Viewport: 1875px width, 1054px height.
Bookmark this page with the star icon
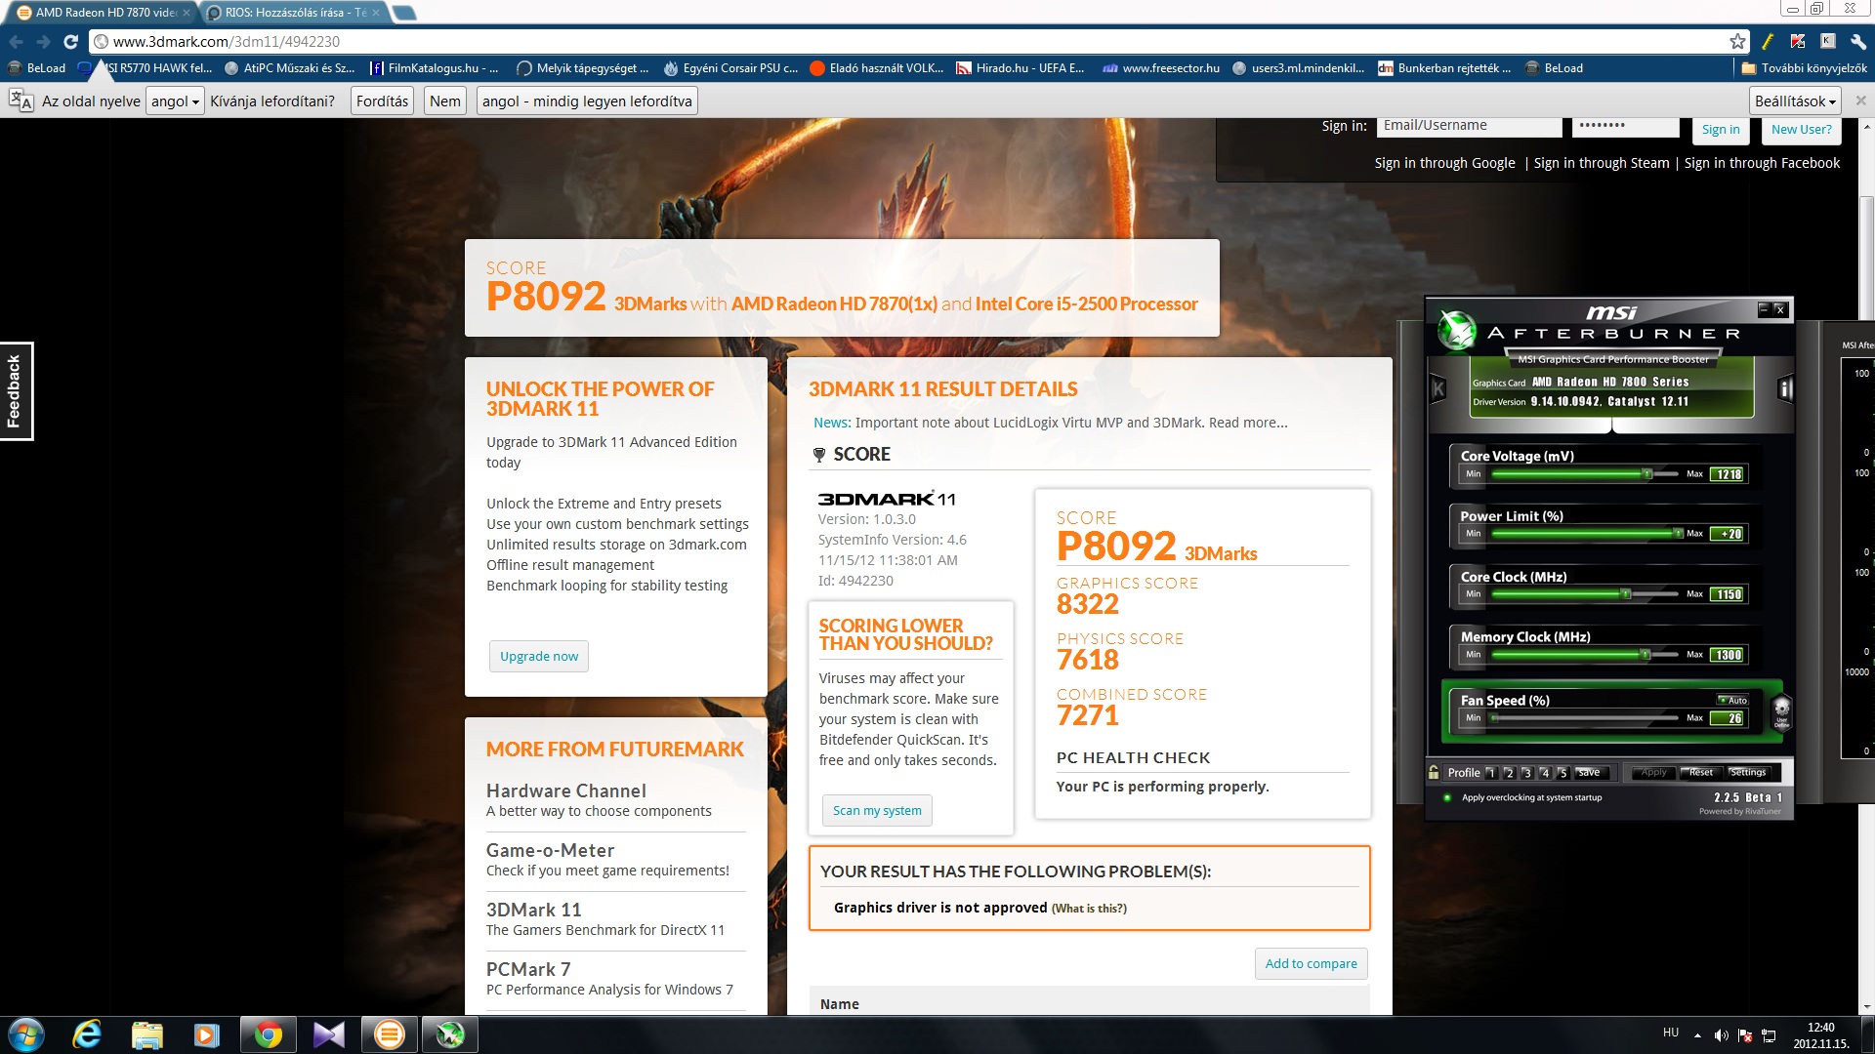tap(1737, 42)
